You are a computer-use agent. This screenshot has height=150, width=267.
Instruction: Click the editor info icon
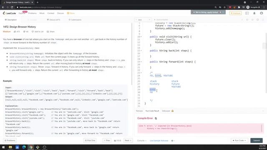tap(242, 20)
